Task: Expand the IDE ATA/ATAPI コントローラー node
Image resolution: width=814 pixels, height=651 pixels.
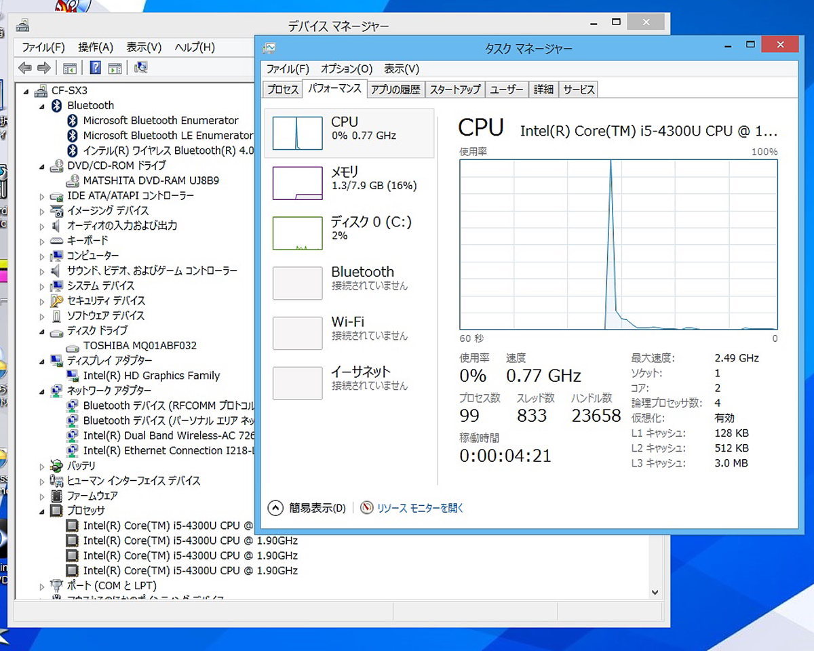Action: click(42, 196)
